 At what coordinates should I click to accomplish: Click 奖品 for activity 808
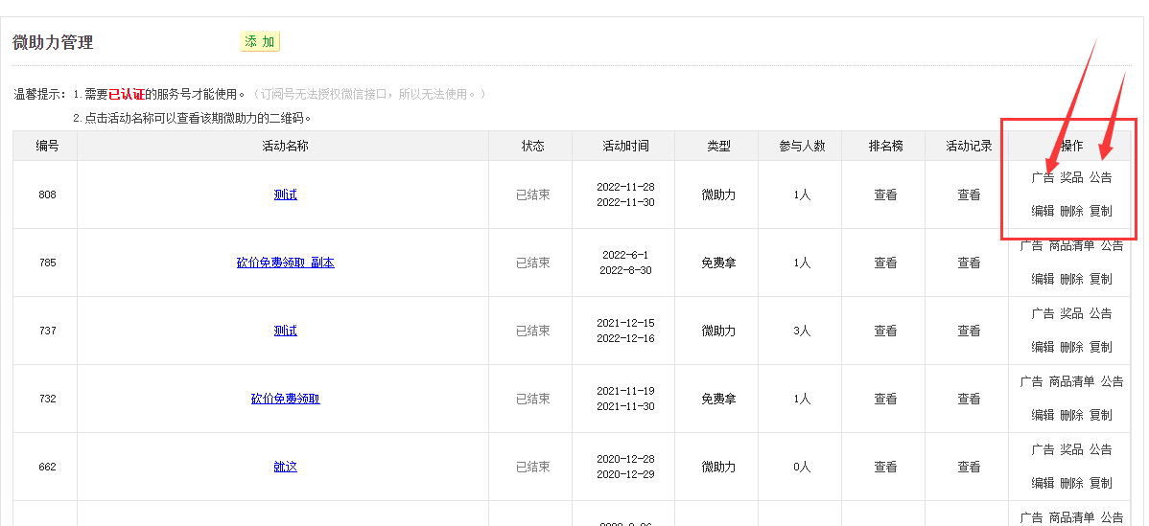pos(1071,177)
